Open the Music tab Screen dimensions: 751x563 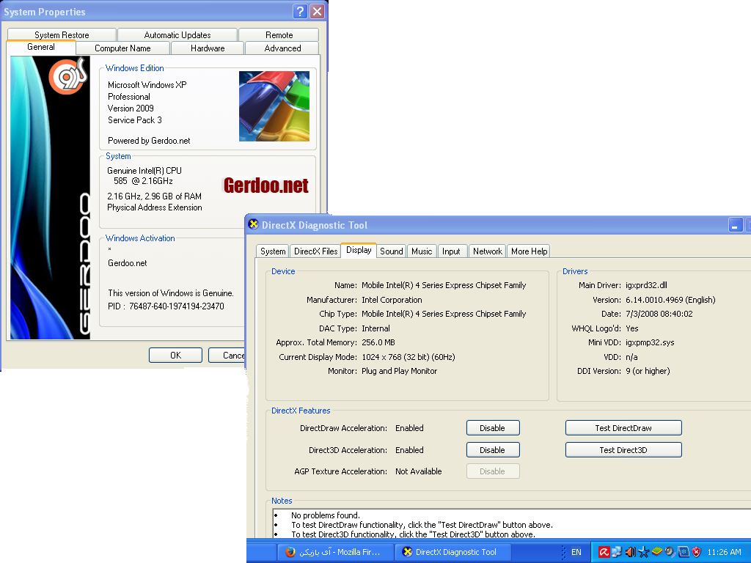click(x=422, y=251)
